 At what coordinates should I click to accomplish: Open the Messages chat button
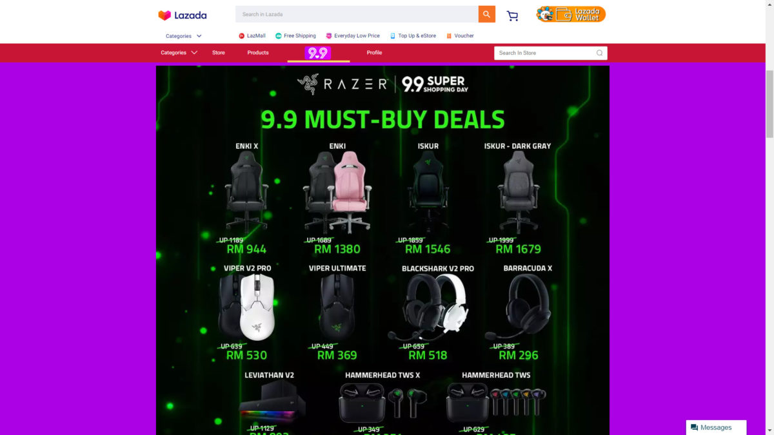click(716, 427)
